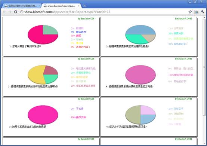Close the show.bicesoft.com tab
Viewport: 207px width, 146px height.
tap(78, 6)
